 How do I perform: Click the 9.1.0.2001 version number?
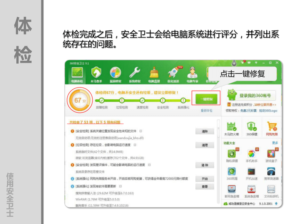[x=266, y=204]
